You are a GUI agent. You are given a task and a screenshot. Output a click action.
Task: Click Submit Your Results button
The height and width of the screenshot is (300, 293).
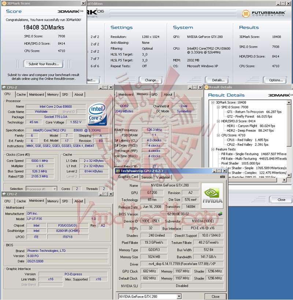44,64
